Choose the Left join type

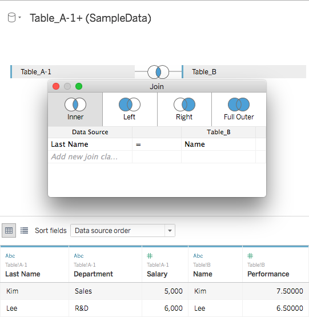point(130,109)
